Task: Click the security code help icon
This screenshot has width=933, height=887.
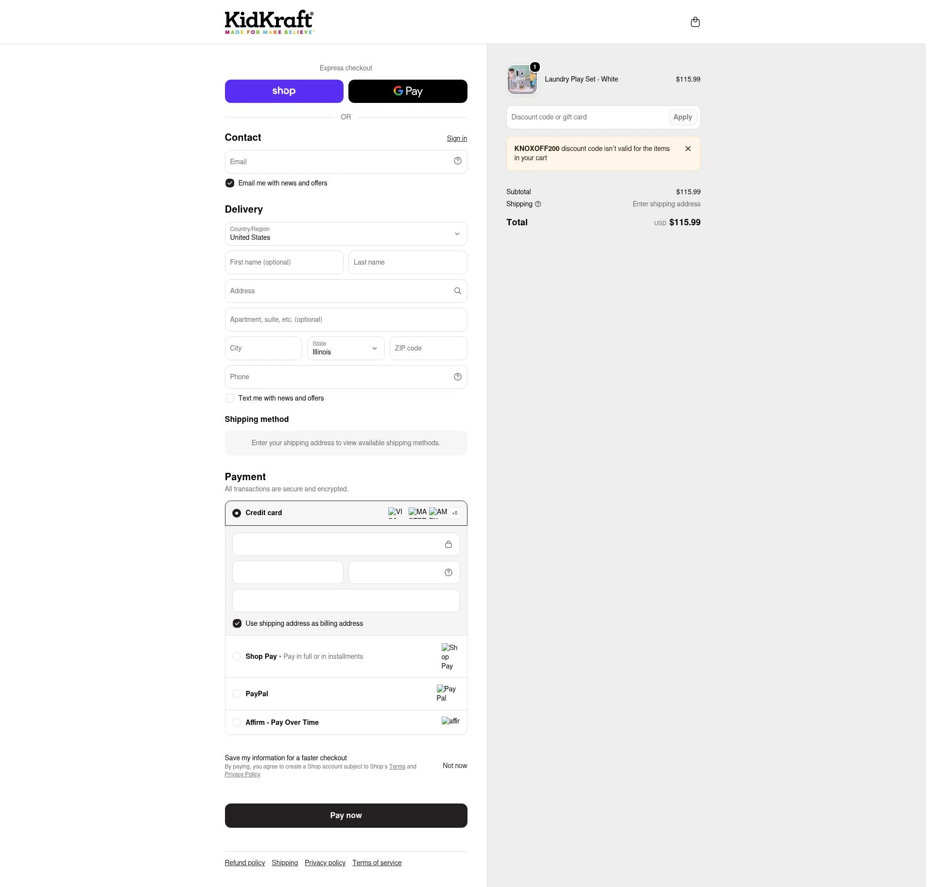Action: coord(448,572)
